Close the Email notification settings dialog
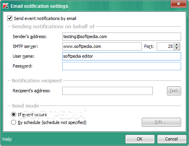Viewport: 189px width, 146px height. click(178, 4)
